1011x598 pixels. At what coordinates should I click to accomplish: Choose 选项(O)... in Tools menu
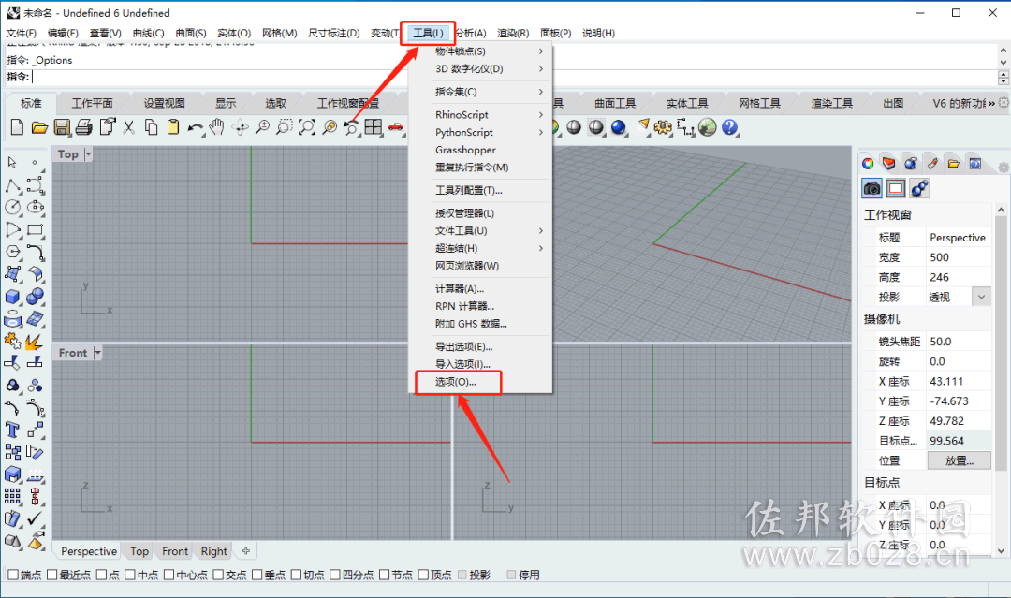[x=480, y=382]
